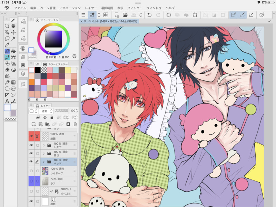Screen dimensions: 276x207
Task: Open the ファイル menu
Action: 20,8
